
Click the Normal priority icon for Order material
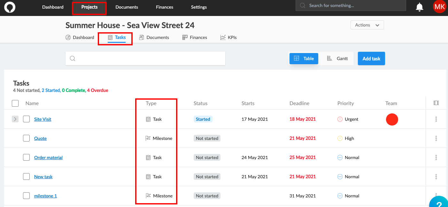[340, 157]
